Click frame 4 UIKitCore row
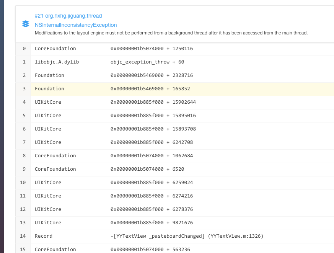334x253 pixels. [x=48, y=102]
